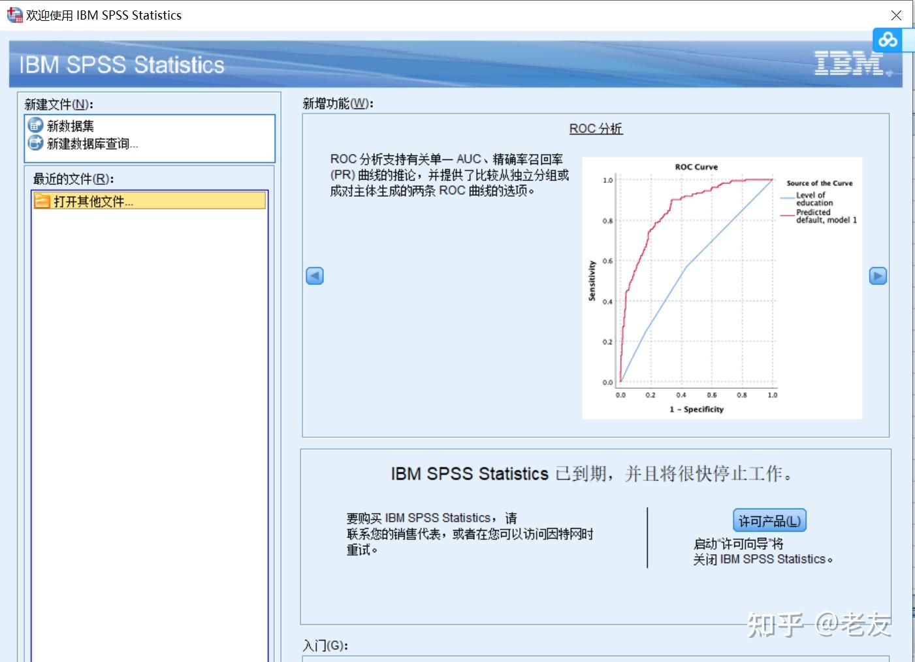915x662 pixels.
Task: Click the right arrow to view next feature
Action: click(x=878, y=276)
